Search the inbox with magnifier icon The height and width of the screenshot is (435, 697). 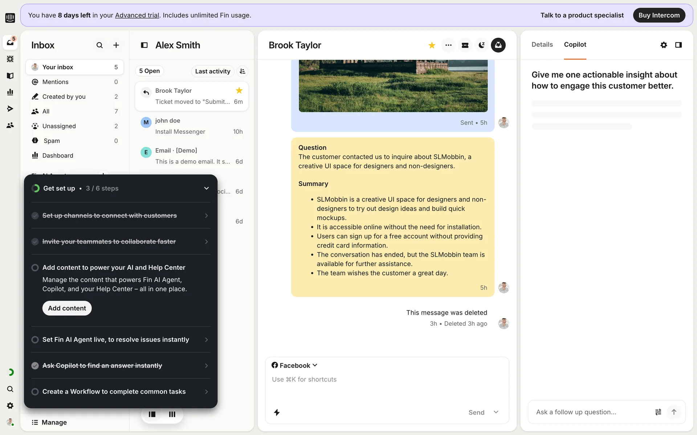[x=99, y=45]
